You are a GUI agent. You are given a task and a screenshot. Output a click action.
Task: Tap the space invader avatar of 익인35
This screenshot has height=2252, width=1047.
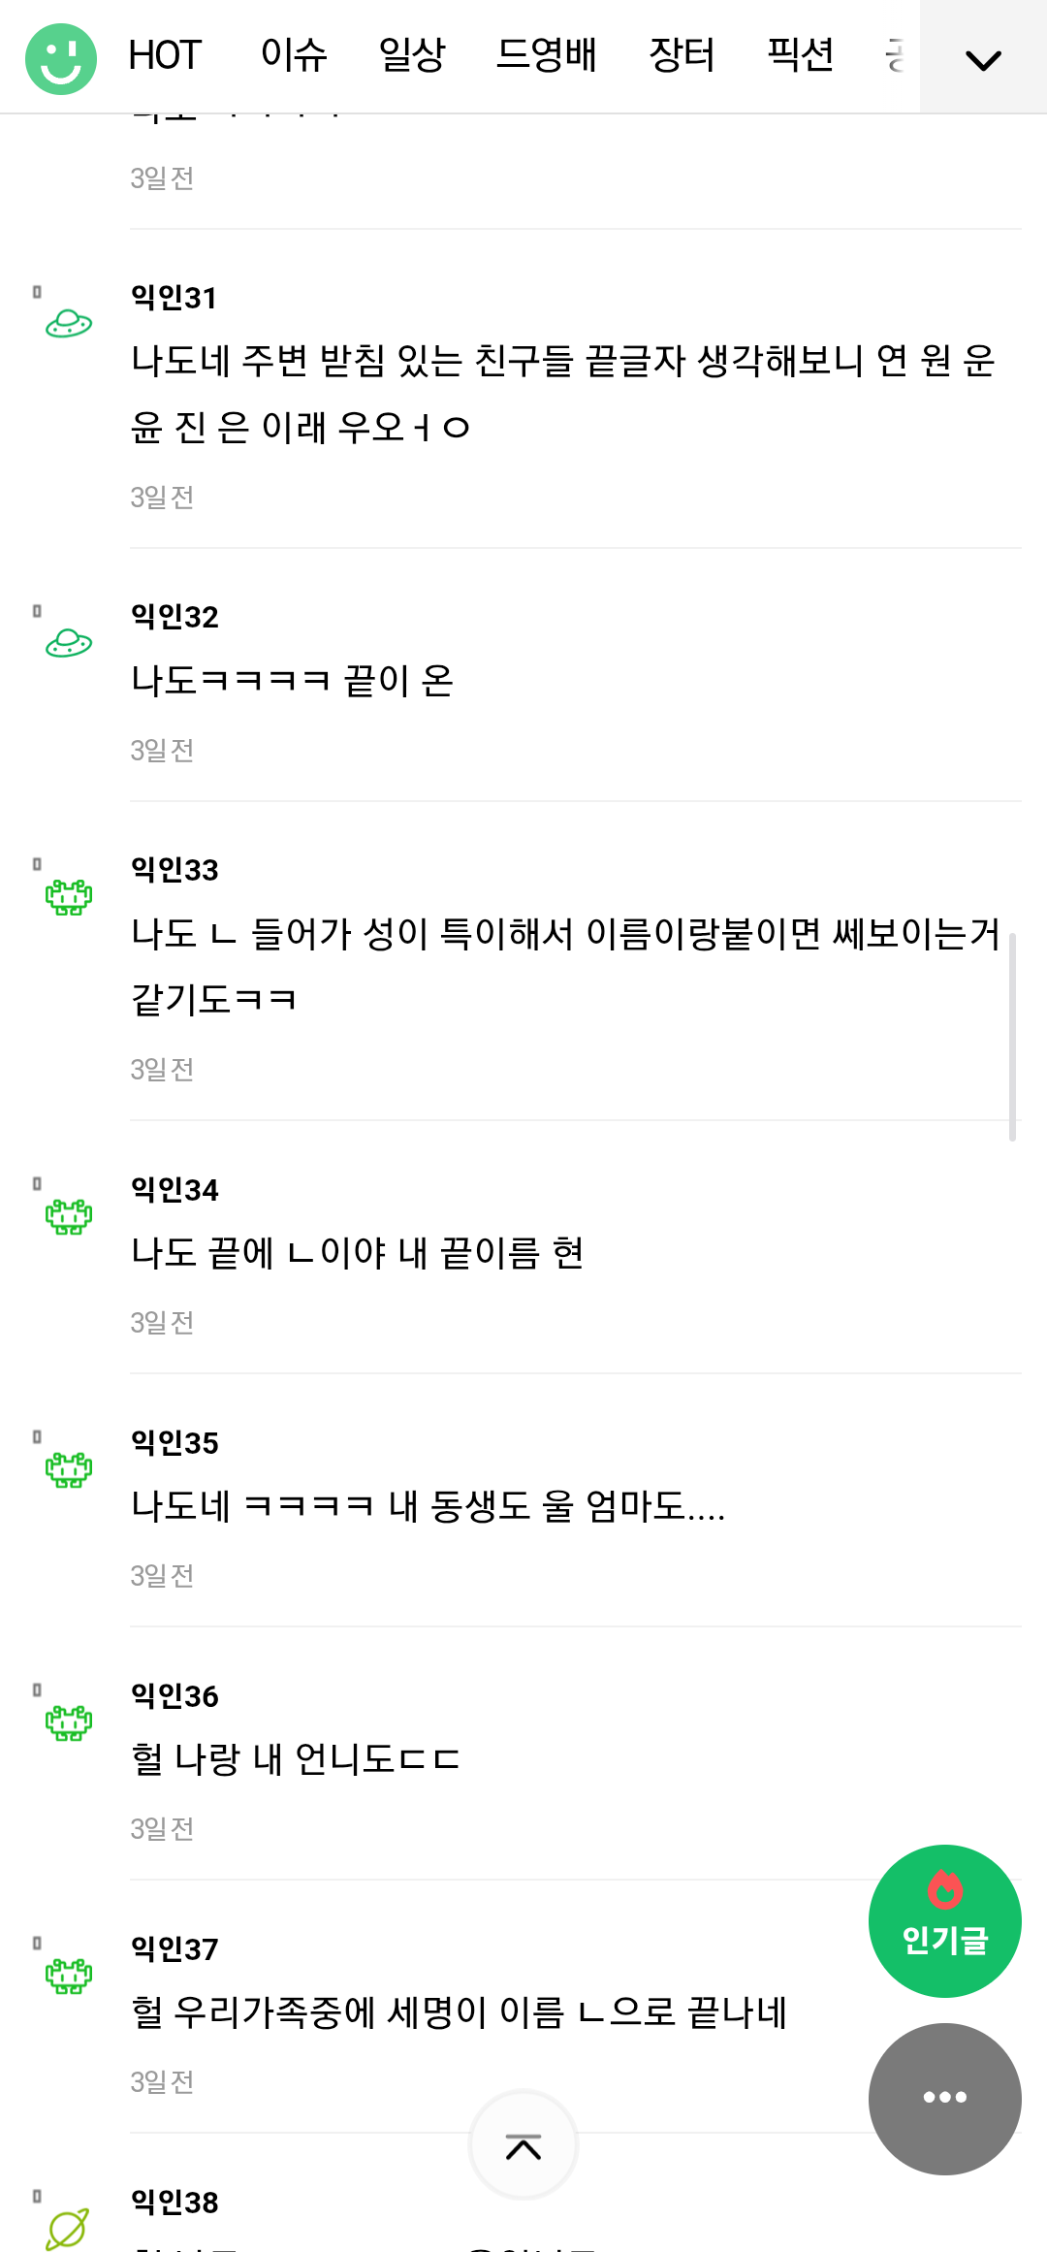pyautogui.click(x=69, y=1469)
